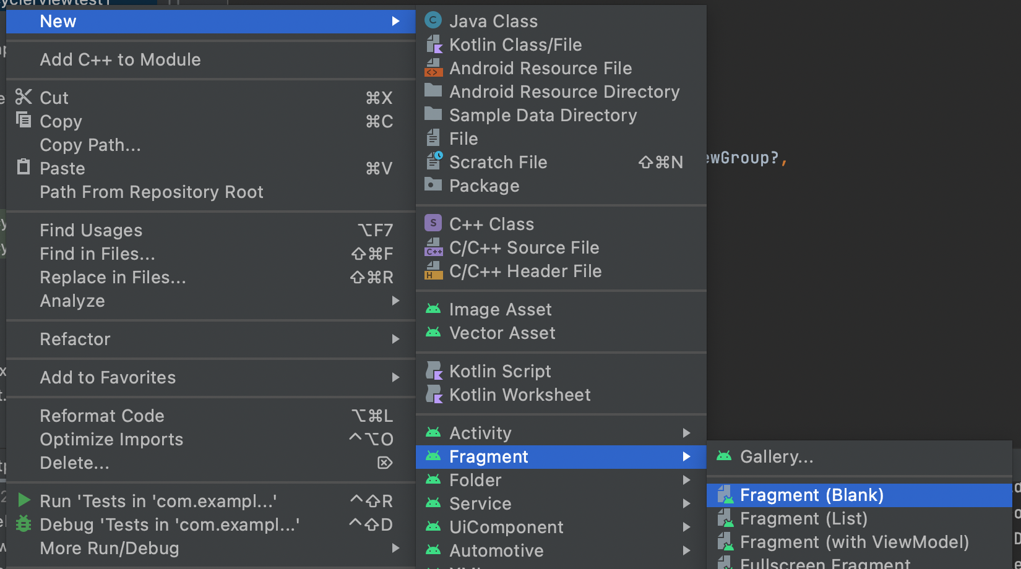This screenshot has height=569, width=1021.
Task: Click the Scratch File icon
Action: pos(434,161)
